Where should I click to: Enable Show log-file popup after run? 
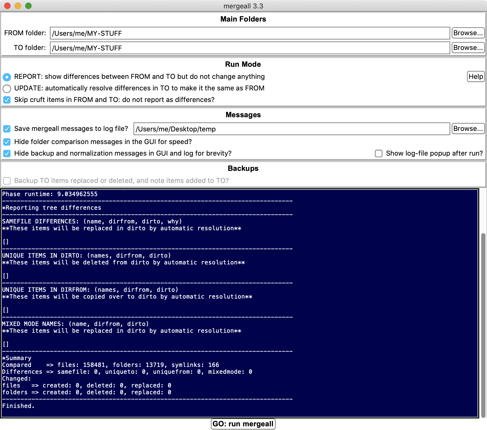pyautogui.click(x=378, y=153)
